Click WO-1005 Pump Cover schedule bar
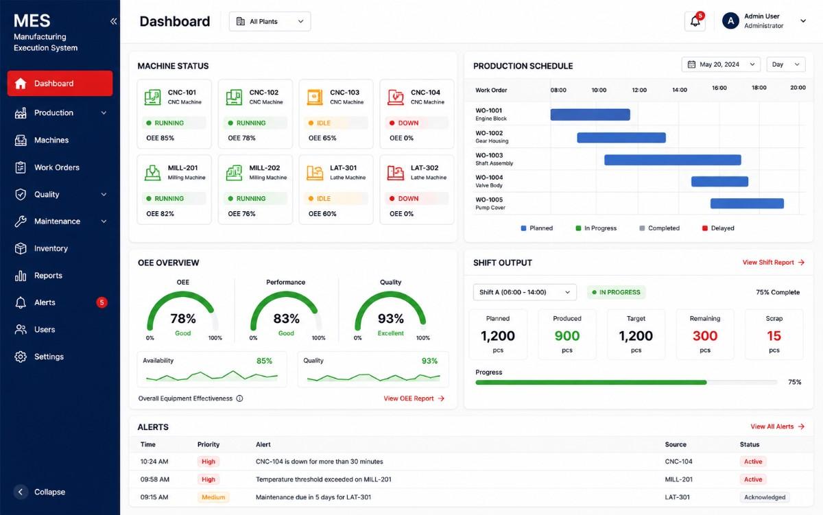This screenshot has height=515, width=823. click(x=747, y=204)
